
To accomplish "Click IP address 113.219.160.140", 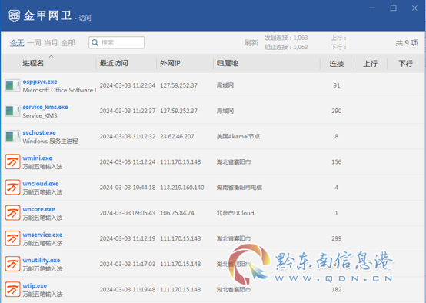I will 181,188.
